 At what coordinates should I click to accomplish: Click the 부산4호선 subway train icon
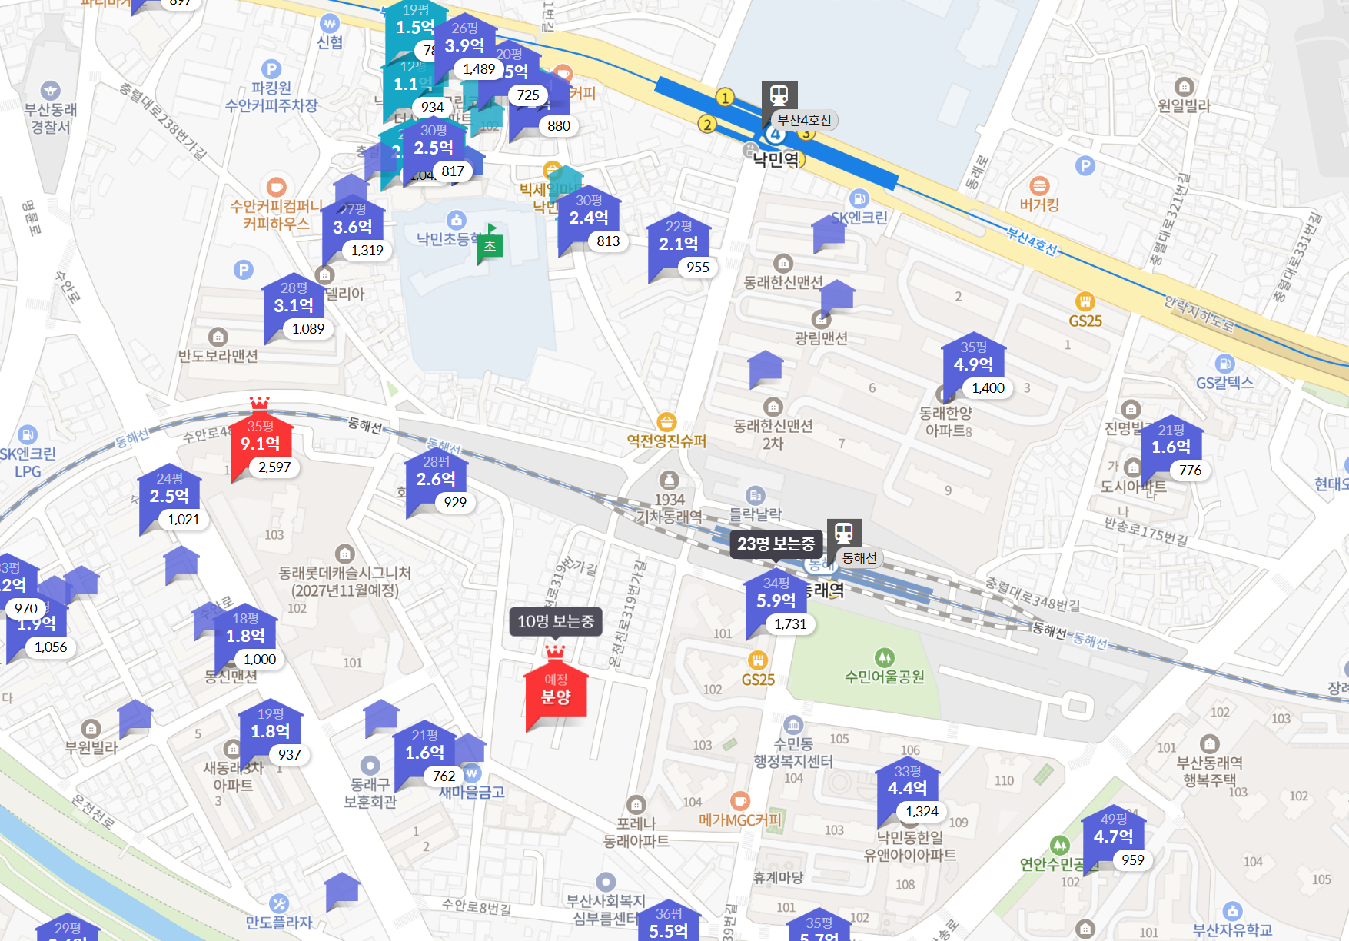[x=779, y=96]
